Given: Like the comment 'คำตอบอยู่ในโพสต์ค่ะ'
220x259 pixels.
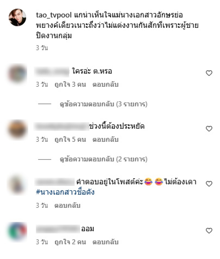Looking at the screenshot, I should 209,184.
